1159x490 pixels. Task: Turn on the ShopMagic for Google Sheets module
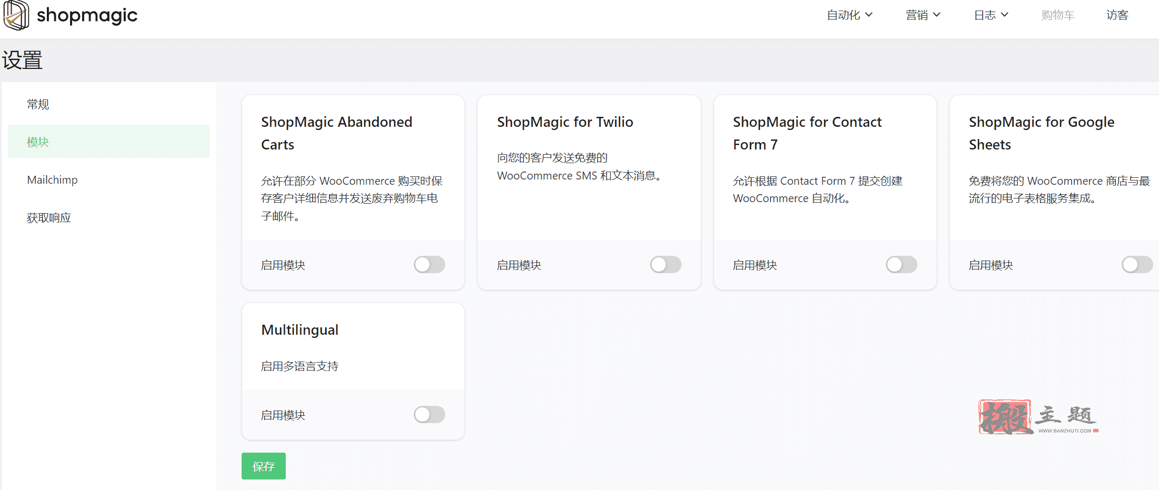[x=1137, y=265]
